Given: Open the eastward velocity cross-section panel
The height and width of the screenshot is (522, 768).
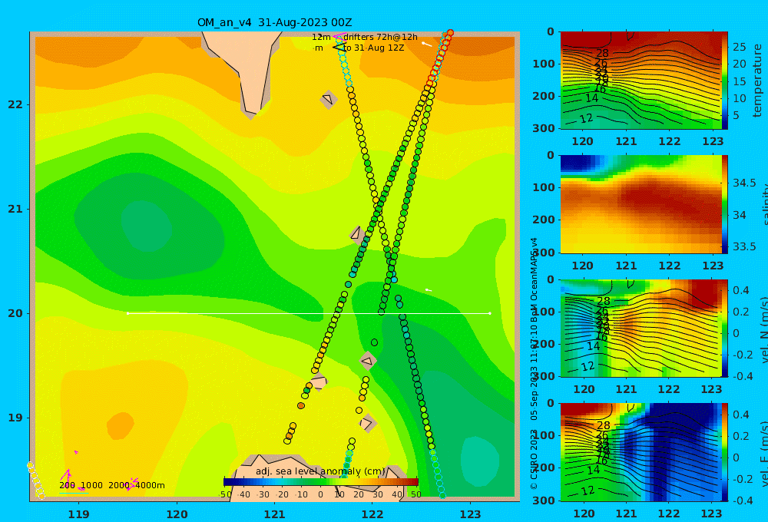Looking at the screenshot, I should pos(641,452).
